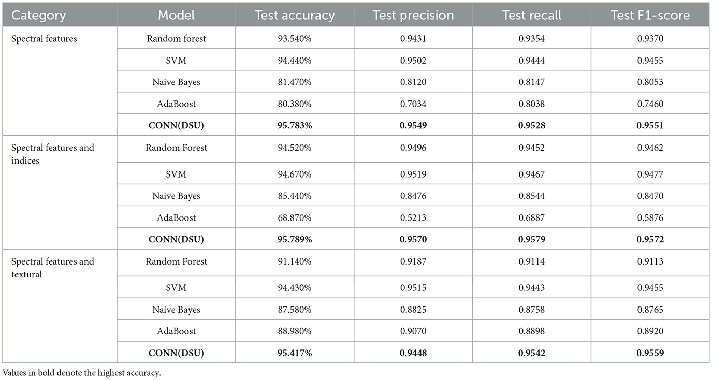Click the "Test recall" column header
Viewport: 712px width, 380px height.
pyautogui.click(x=532, y=16)
